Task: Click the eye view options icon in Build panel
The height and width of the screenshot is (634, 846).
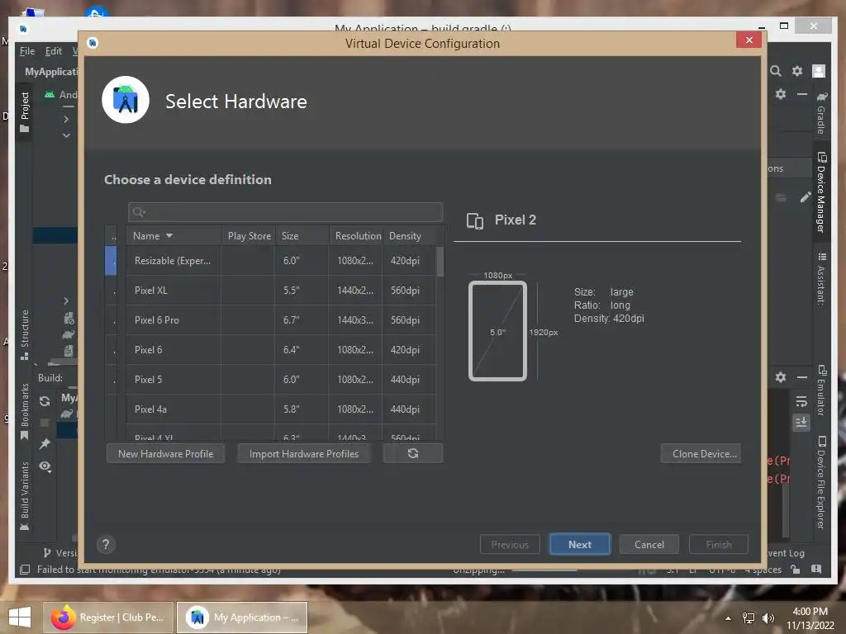Action: pyautogui.click(x=45, y=466)
